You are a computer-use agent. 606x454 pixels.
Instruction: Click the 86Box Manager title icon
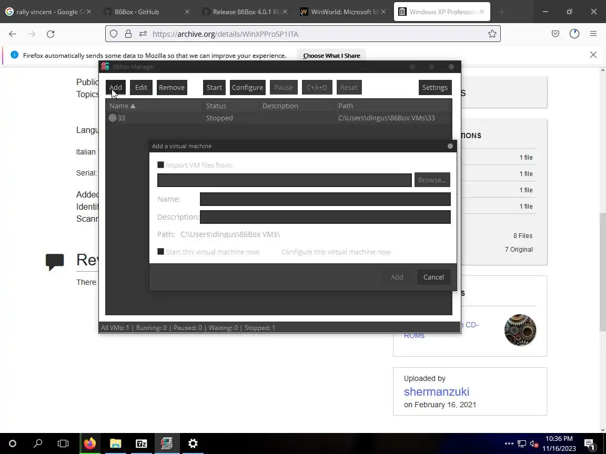tap(105, 66)
